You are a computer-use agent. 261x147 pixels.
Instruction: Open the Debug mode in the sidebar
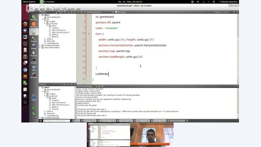(x=33, y=46)
